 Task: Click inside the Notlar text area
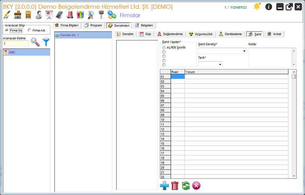click(270, 58)
